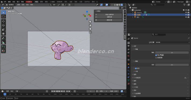Open the Output properties tab
Image resolution: width=191 pixels, height=100 pixels.
(x=129, y=46)
